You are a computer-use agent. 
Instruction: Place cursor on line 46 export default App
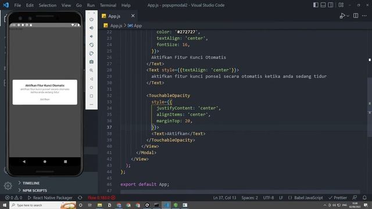(x=145, y=184)
